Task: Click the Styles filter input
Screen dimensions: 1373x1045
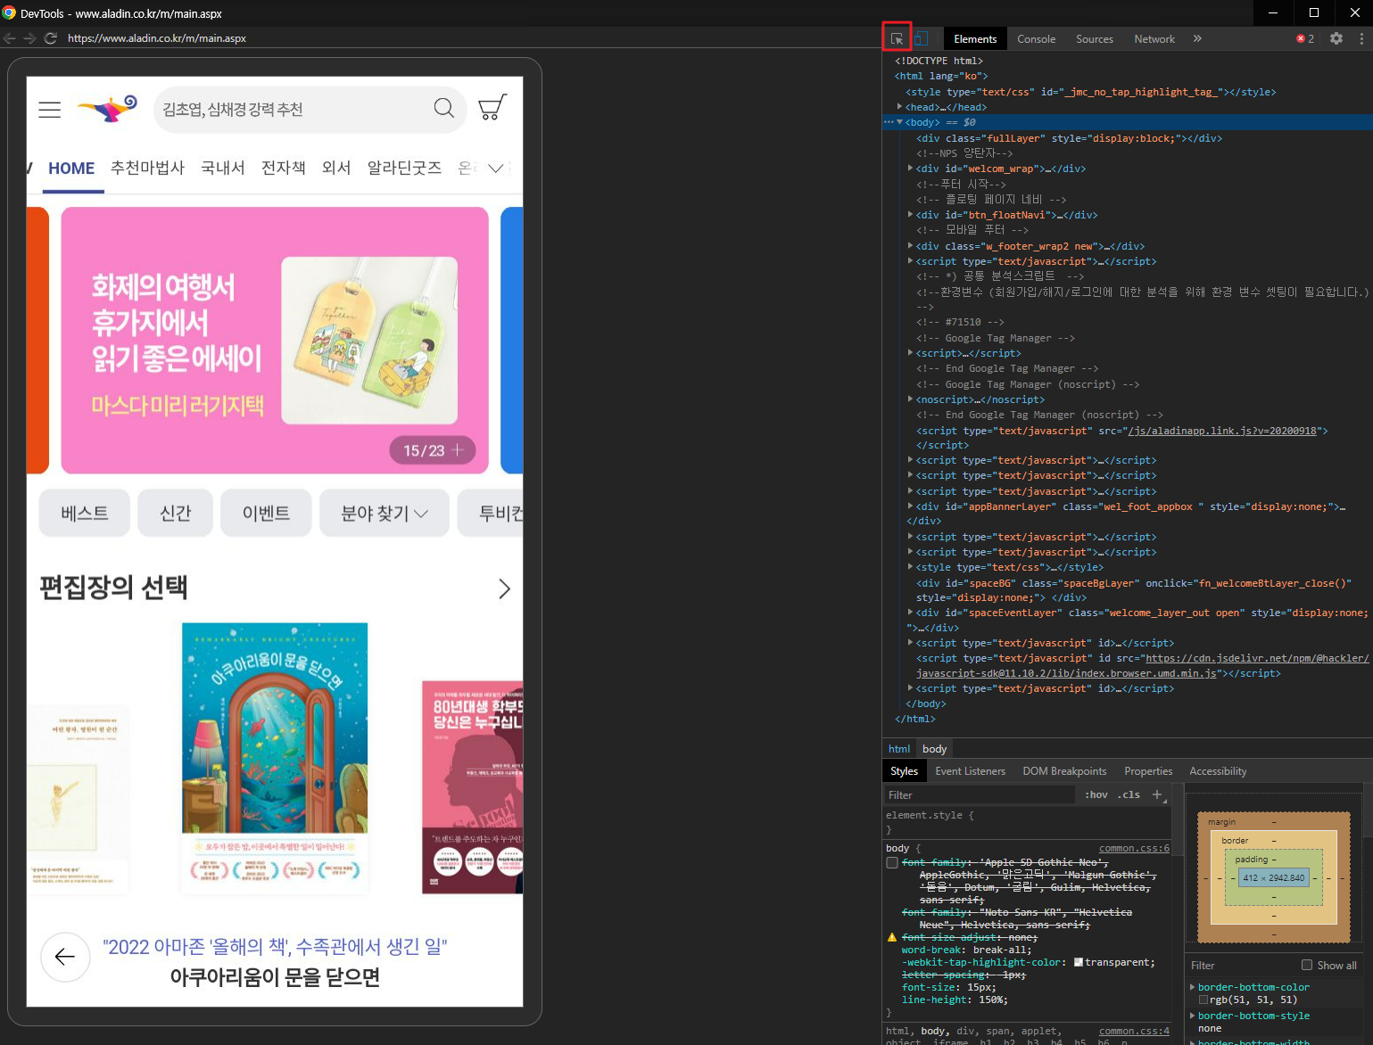Action: [980, 794]
